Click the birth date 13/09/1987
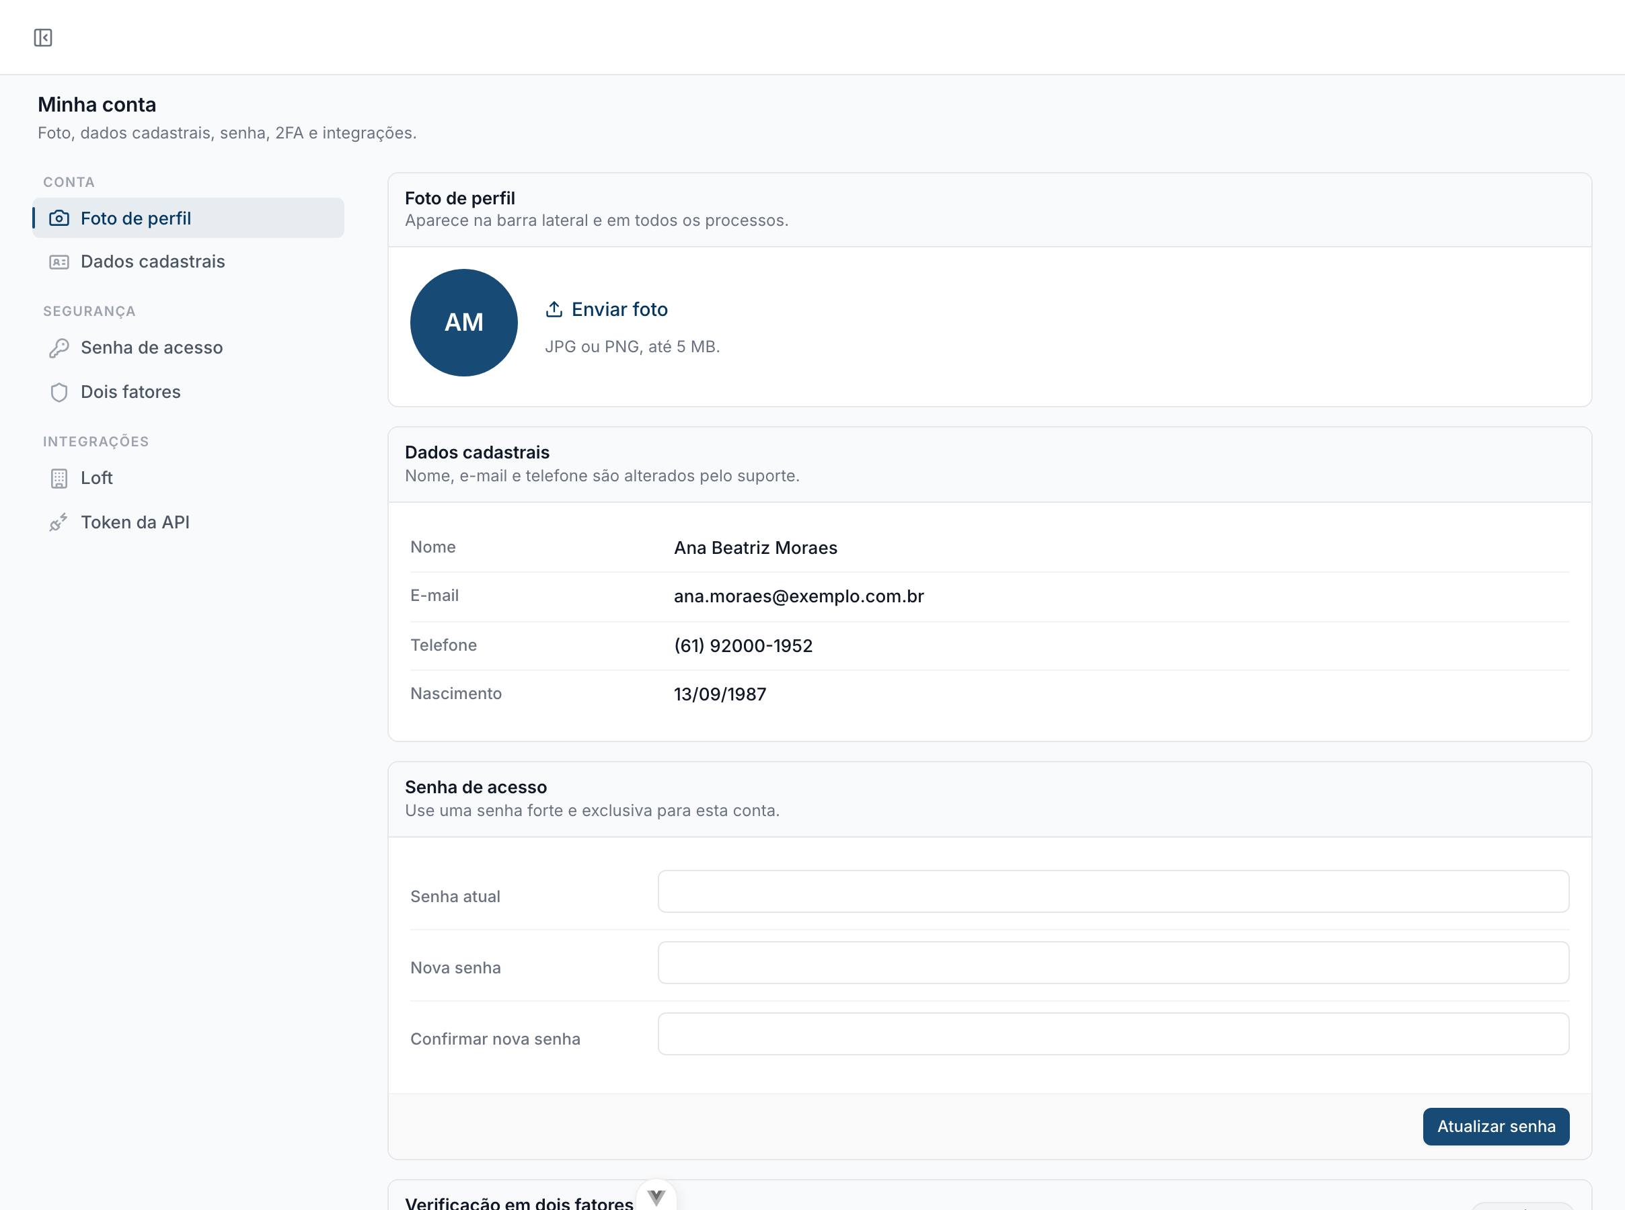This screenshot has width=1625, height=1210. 720,694
